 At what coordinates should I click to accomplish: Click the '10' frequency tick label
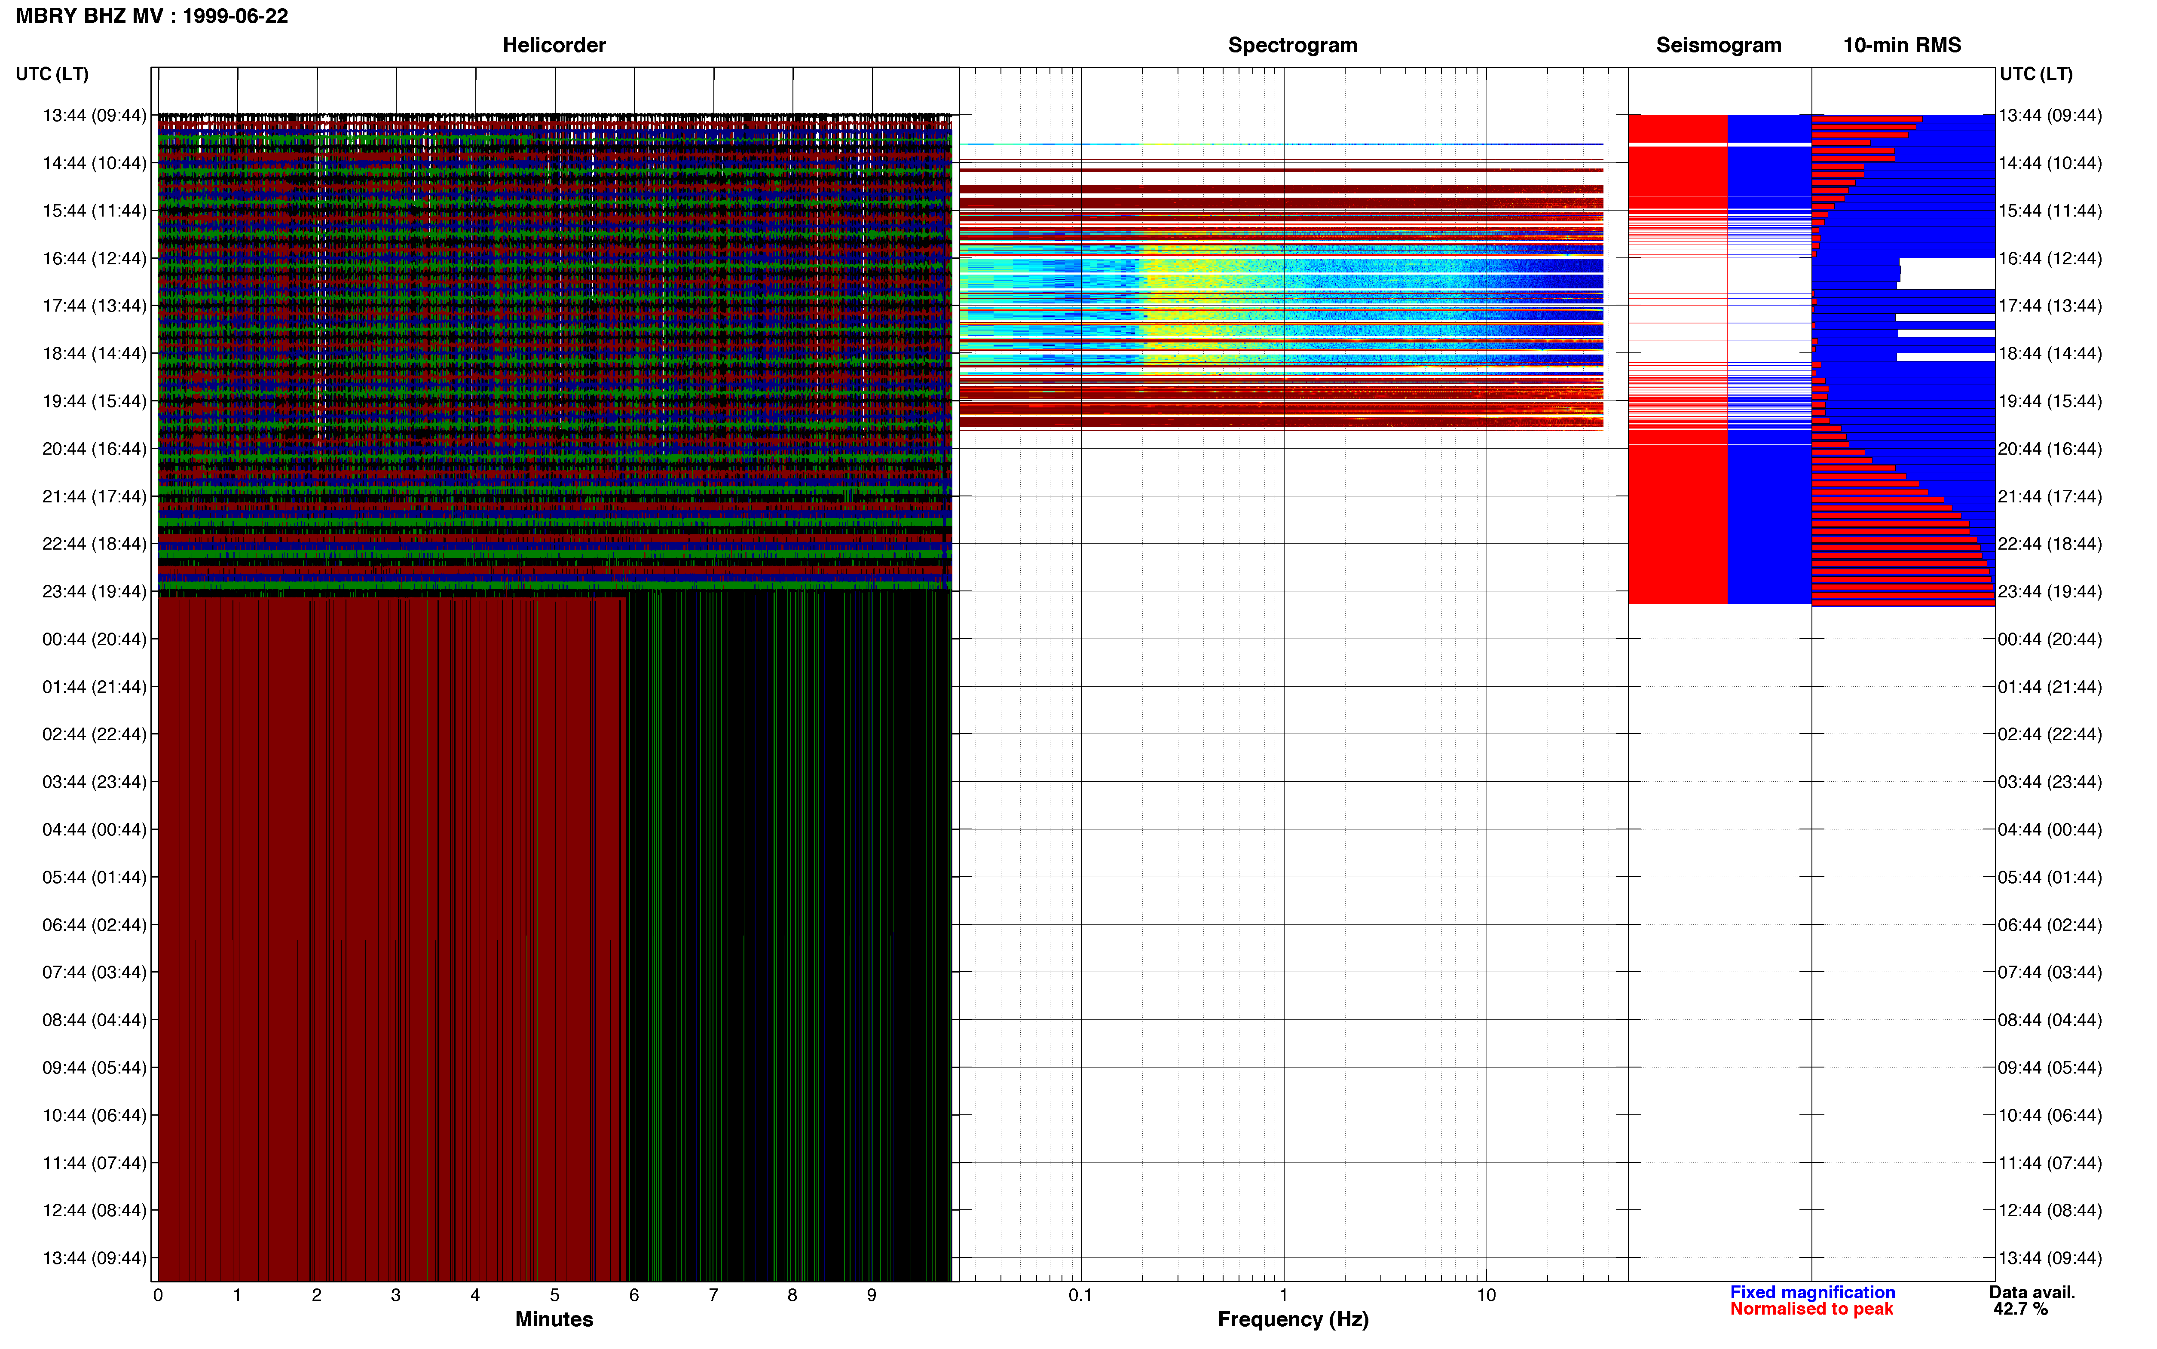1486,1295
